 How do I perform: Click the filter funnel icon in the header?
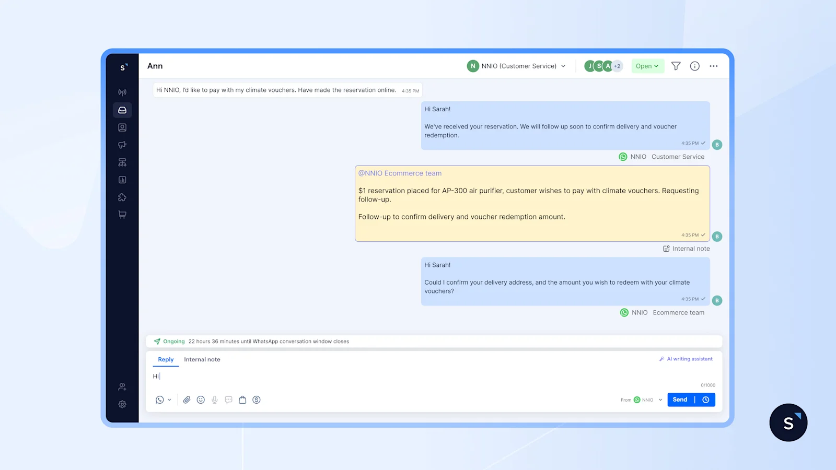tap(676, 66)
